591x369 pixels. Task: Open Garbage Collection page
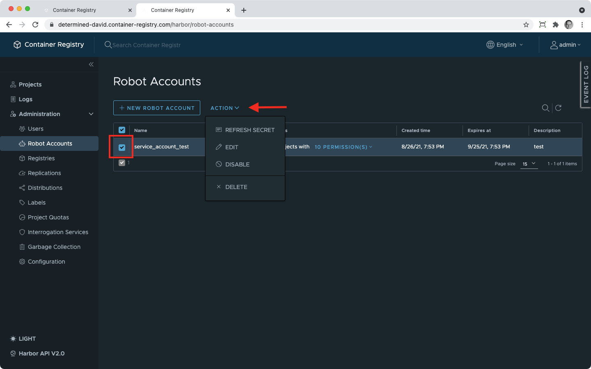tap(54, 247)
